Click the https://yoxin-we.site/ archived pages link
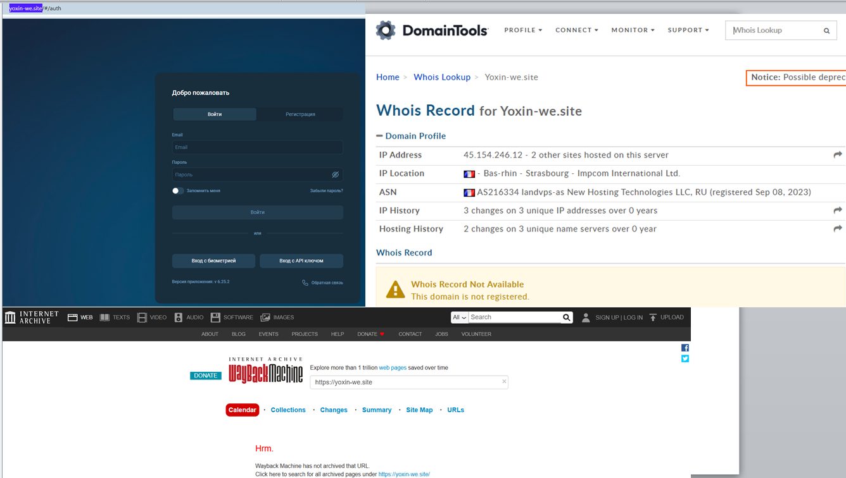The image size is (846, 478). click(404, 474)
